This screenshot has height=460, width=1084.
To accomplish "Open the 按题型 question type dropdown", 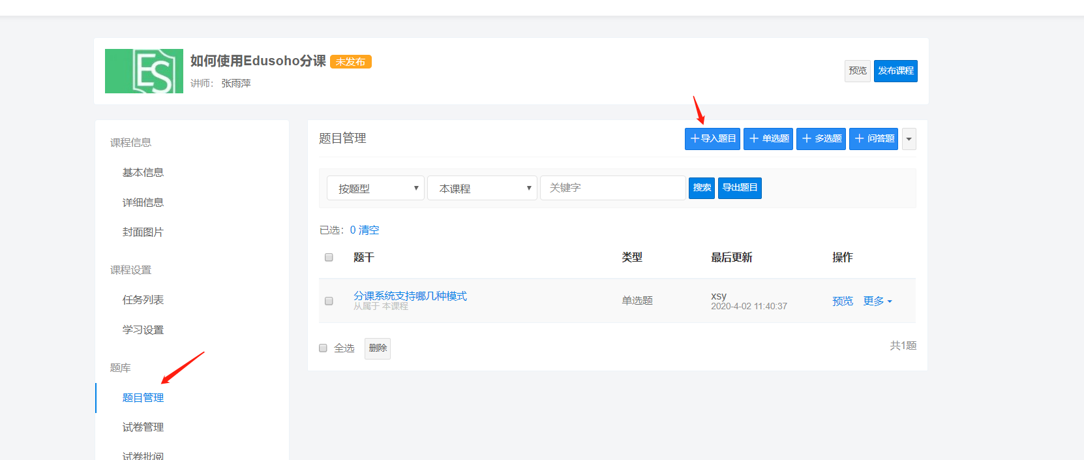I will point(376,188).
